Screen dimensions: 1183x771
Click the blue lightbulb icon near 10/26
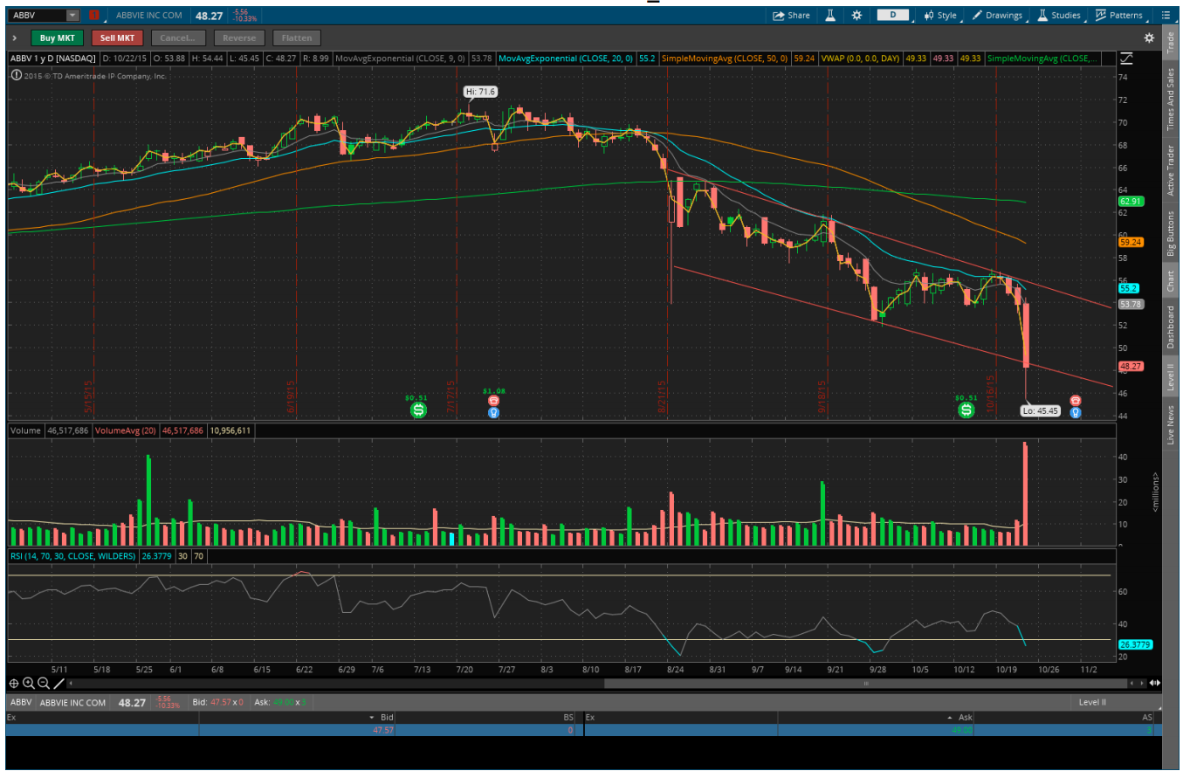click(x=1076, y=412)
